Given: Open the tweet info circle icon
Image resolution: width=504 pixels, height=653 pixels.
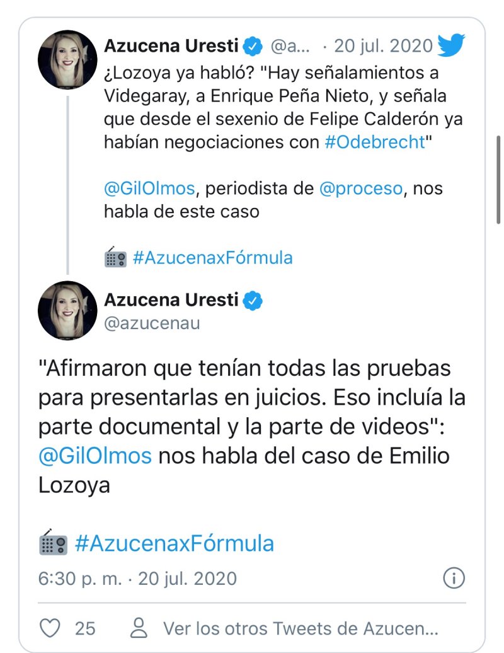Looking at the screenshot, I should pyautogui.click(x=454, y=577).
